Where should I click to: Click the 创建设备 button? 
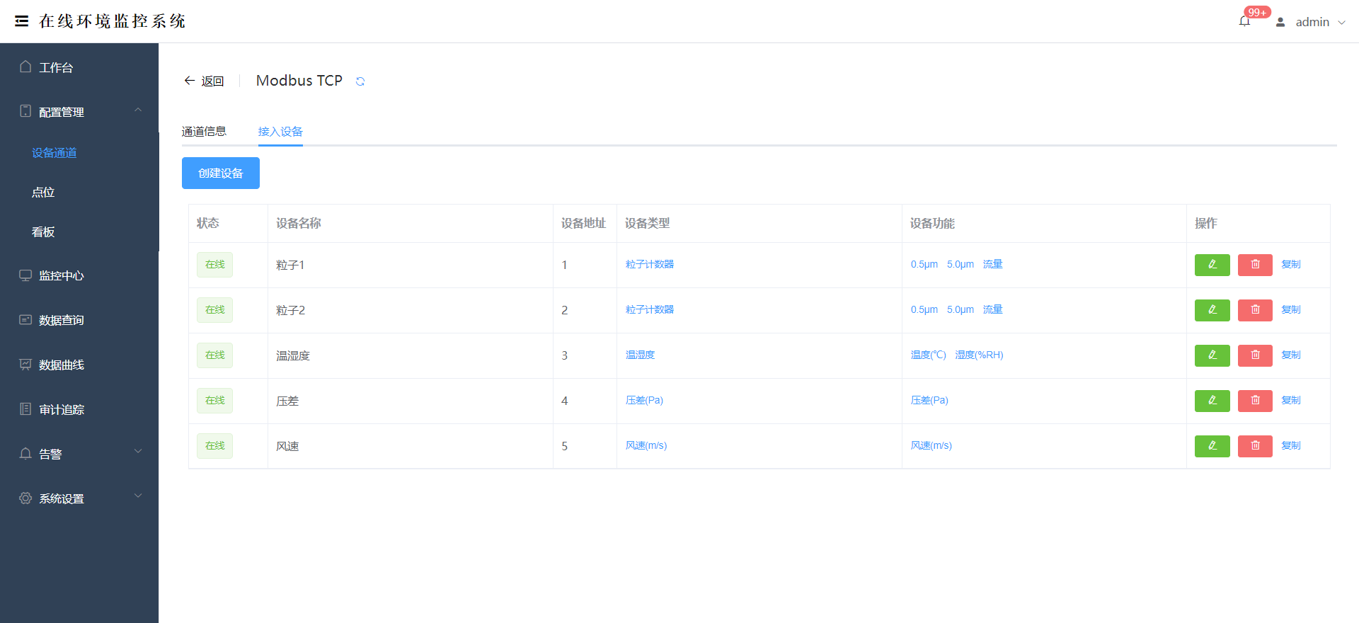[x=221, y=173]
